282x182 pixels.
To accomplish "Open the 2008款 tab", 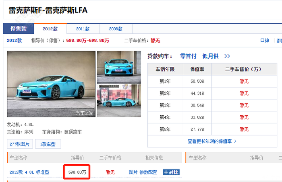I will (116, 29).
